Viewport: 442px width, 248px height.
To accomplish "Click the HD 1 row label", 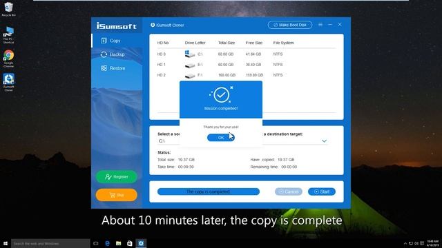I will click(161, 65).
